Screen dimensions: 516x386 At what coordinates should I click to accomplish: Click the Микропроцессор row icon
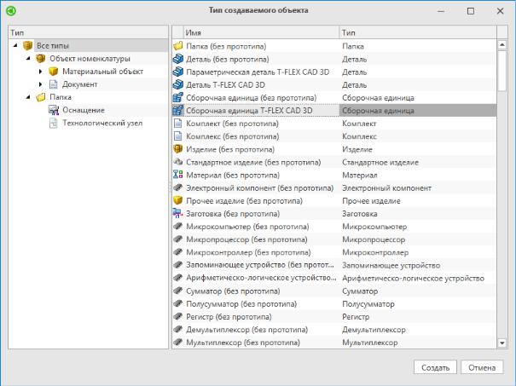pos(178,239)
